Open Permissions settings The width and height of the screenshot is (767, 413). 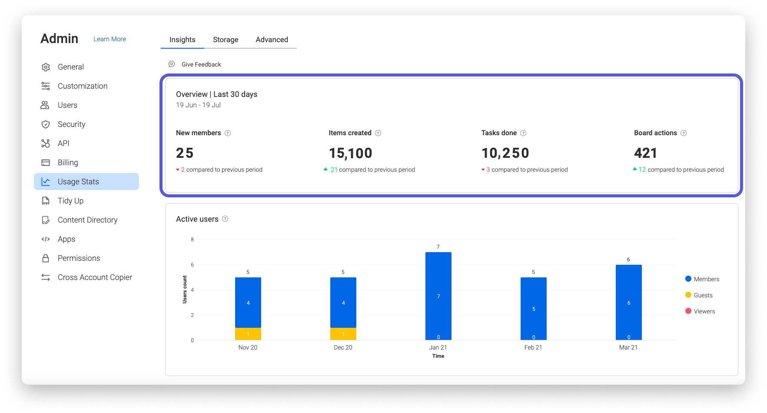pos(86,258)
